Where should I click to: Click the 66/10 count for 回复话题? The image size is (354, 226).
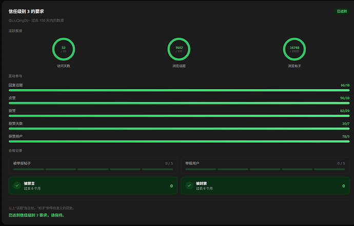(345, 85)
